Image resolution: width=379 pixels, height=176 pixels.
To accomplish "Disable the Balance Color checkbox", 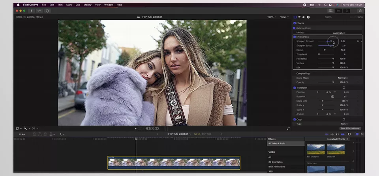I will 295,28.
